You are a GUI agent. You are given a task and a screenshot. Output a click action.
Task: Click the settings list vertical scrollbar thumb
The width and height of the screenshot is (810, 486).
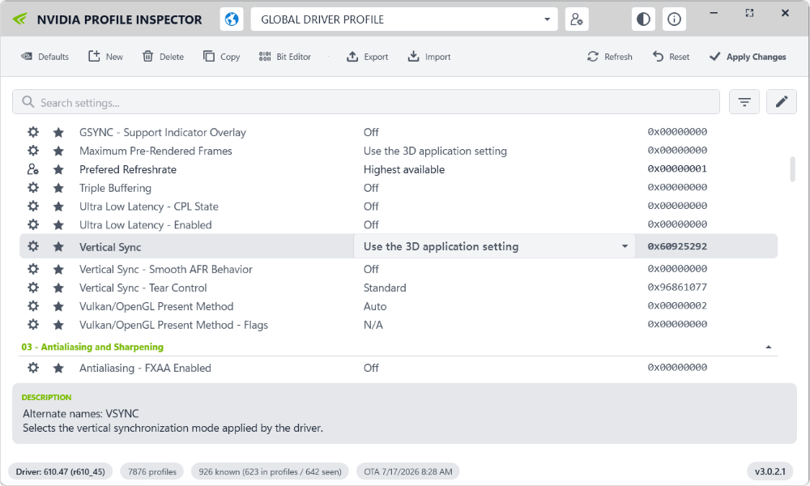(792, 169)
